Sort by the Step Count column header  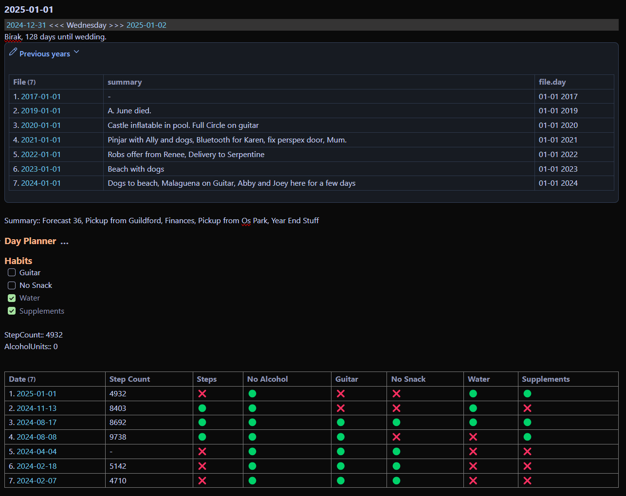129,379
